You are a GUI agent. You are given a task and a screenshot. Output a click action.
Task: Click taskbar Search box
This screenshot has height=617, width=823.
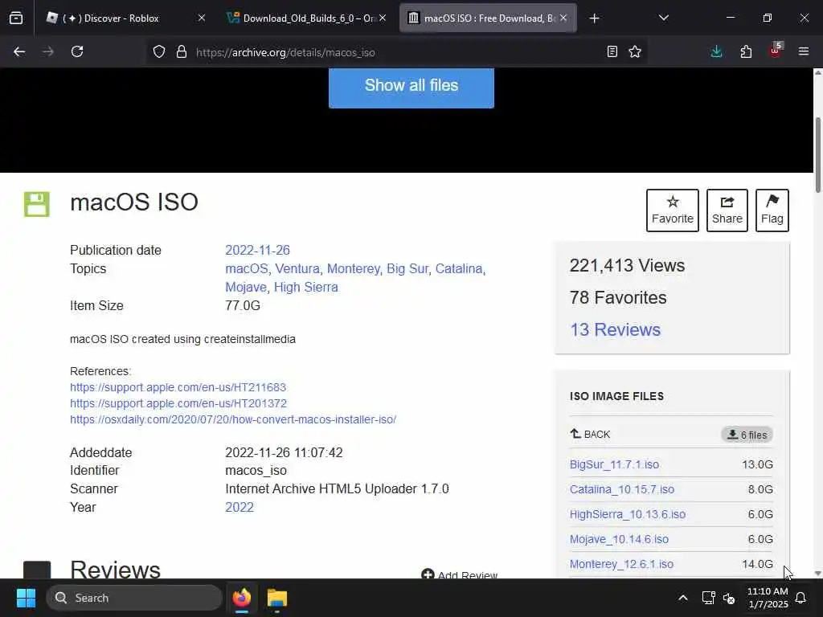pyautogui.click(x=134, y=598)
